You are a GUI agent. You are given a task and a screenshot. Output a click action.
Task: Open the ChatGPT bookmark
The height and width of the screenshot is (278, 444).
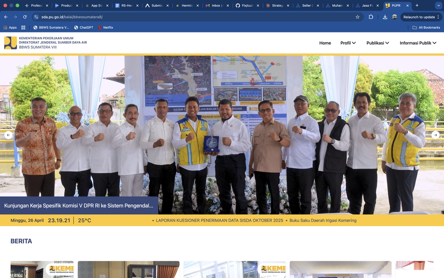coord(84,27)
